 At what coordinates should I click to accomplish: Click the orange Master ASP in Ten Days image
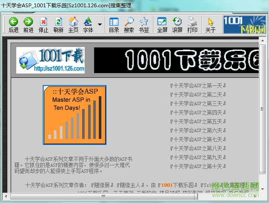point(74,115)
